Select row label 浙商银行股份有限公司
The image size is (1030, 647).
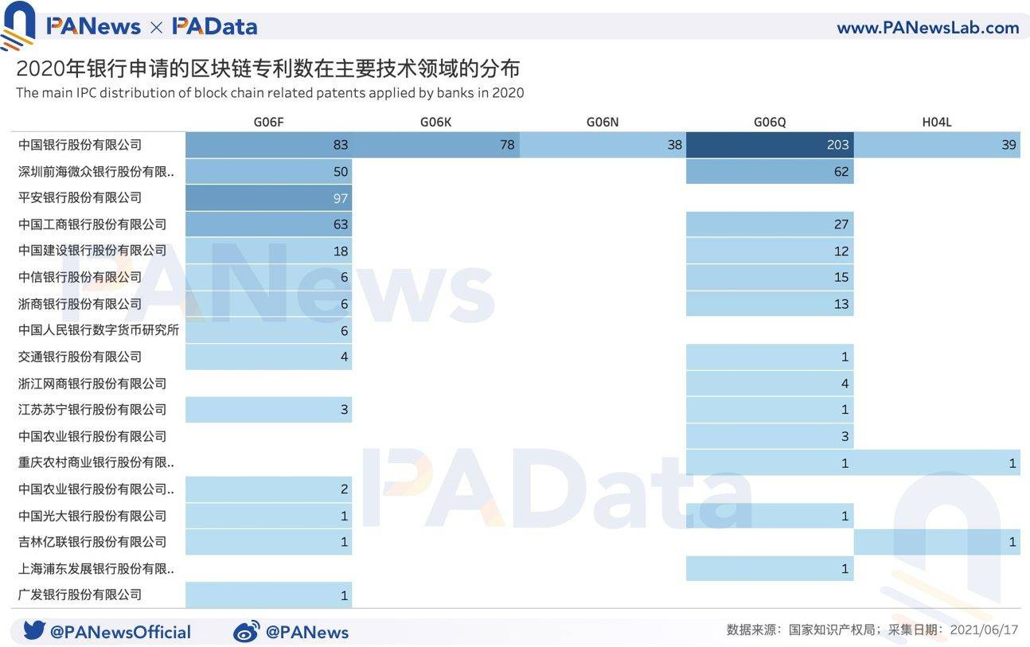80,304
